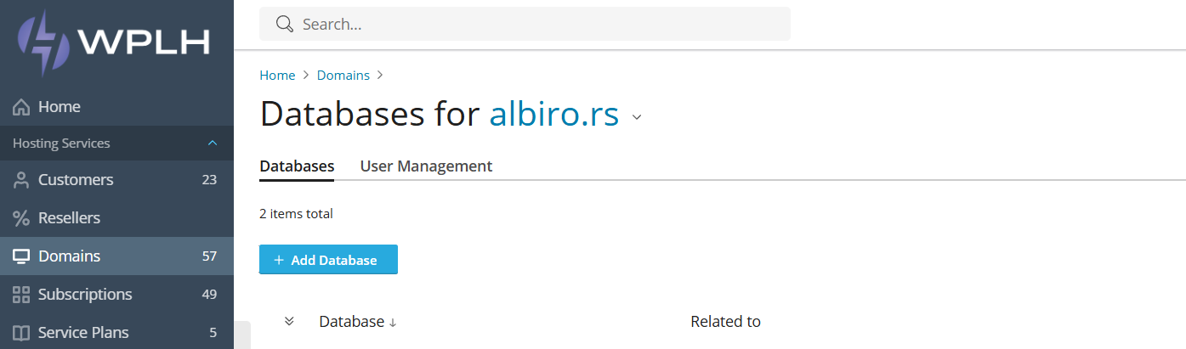Click the Subscriptions grid icon
This screenshot has width=1186, height=349.
21,295
